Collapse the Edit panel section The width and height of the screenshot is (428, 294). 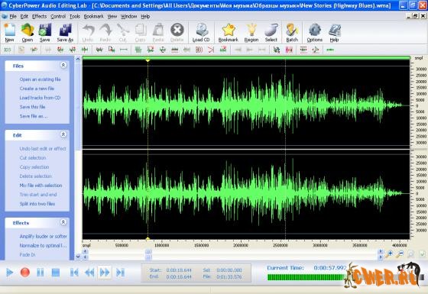(63, 134)
